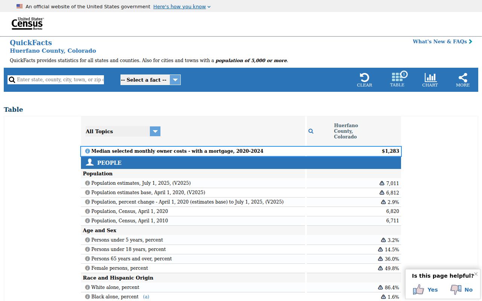Click the QuickFacts heading link
The image size is (482, 301).
point(31,43)
